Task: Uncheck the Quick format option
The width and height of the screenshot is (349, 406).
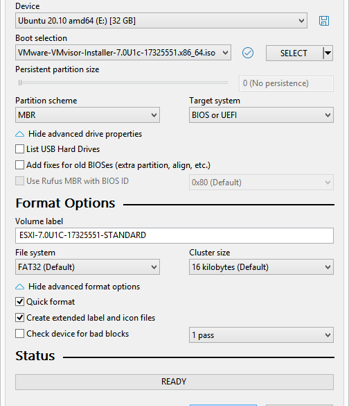Action: (x=19, y=302)
